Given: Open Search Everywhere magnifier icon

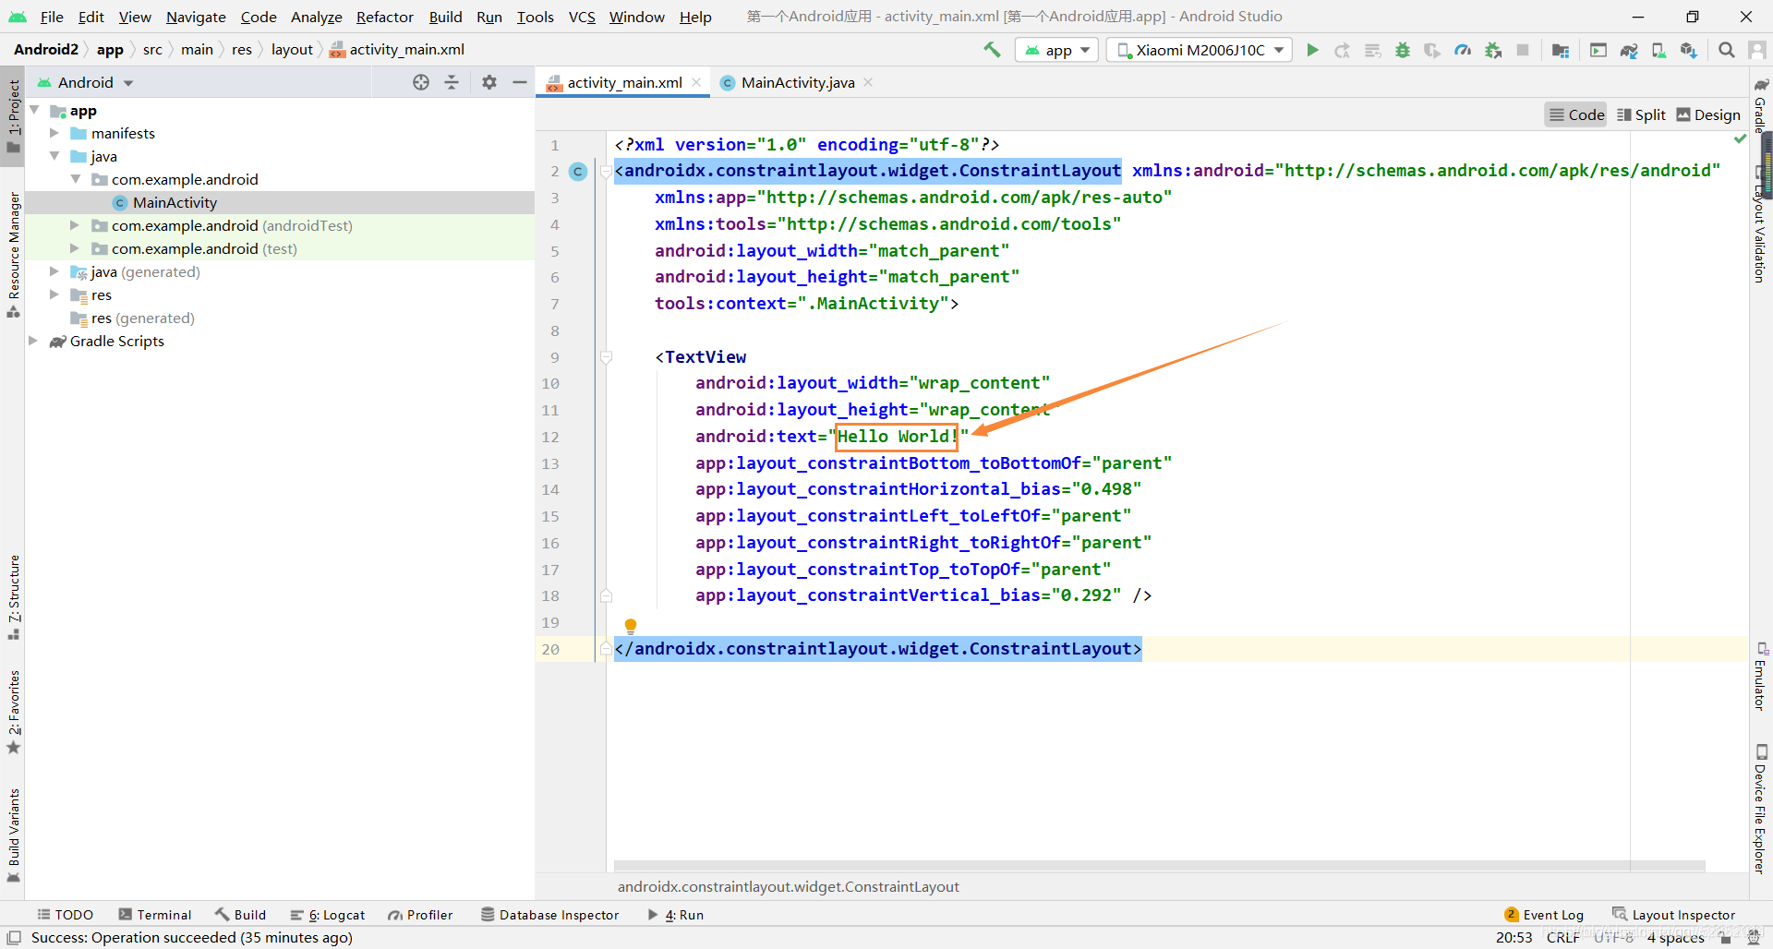Looking at the screenshot, I should click(x=1726, y=50).
